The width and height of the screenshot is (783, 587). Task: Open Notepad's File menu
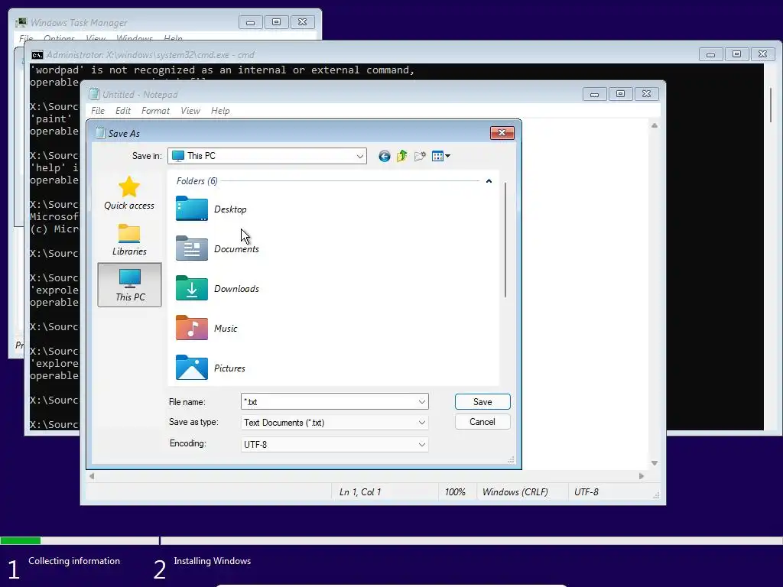click(98, 111)
